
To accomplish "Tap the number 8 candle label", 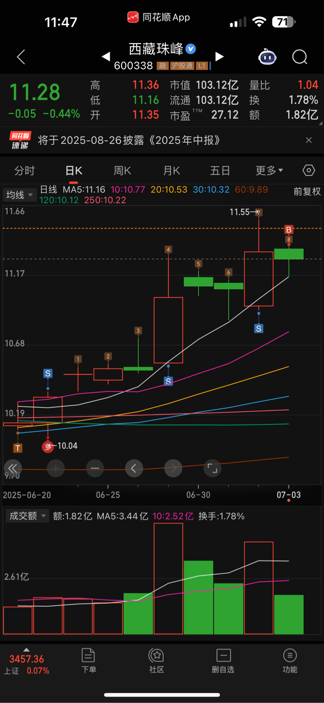I will click(x=289, y=240).
